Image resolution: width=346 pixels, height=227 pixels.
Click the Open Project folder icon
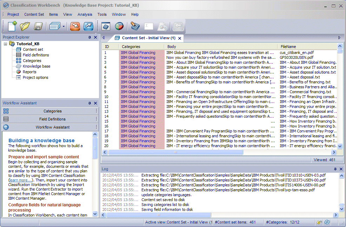pyautogui.click(x=24, y=26)
